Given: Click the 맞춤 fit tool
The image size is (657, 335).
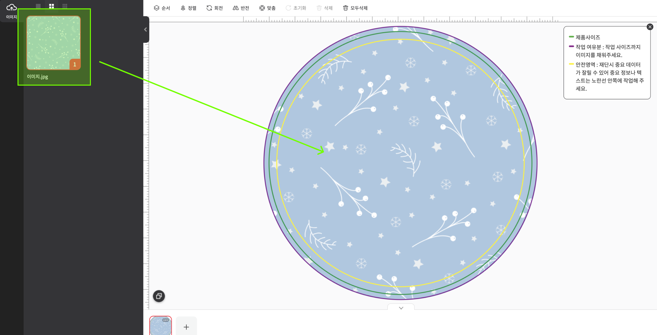Looking at the screenshot, I should point(267,8).
